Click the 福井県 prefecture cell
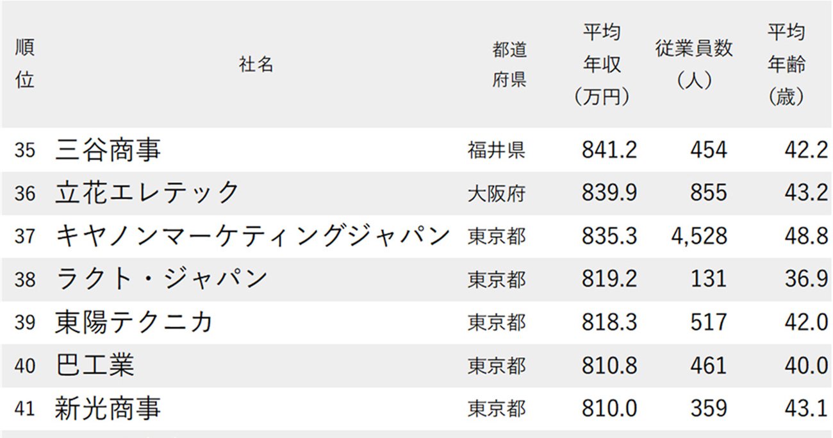This screenshot has height=438, width=833. [x=497, y=150]
